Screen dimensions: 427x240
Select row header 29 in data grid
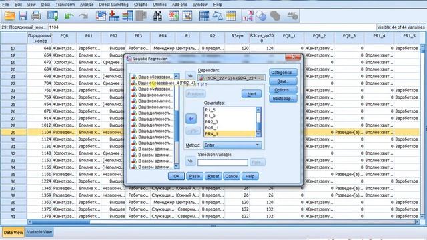point(13,132)
